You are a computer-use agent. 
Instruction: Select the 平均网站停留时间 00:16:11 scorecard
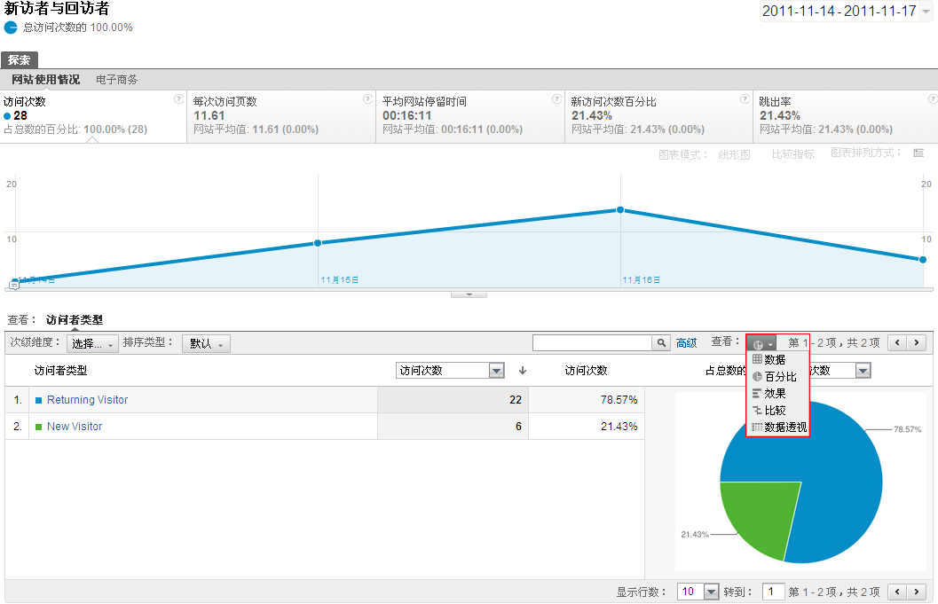tap(470, 116)
